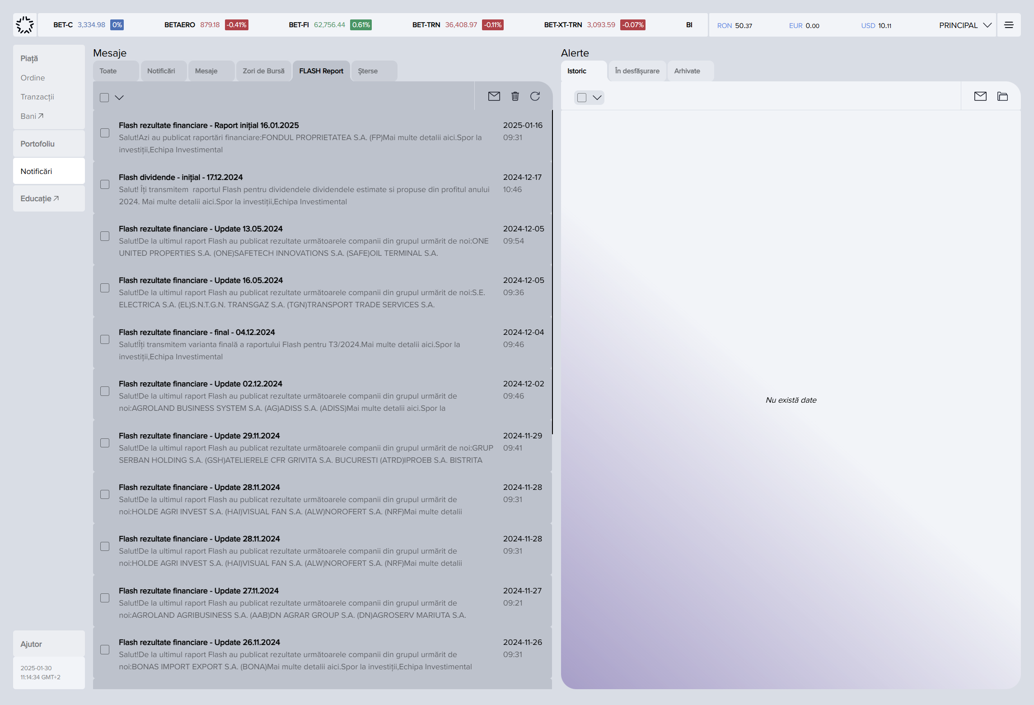Screen dimensions: 1034x705
Task: Click the envelope icon in Alerte panel
Action: point(980,96)
